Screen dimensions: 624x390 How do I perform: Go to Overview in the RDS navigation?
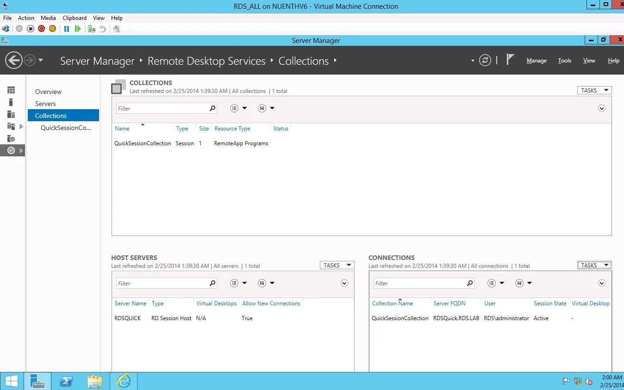(x=48, y=92)
